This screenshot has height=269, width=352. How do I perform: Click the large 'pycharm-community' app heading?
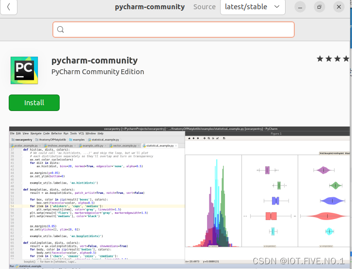(x=95, y=61)
